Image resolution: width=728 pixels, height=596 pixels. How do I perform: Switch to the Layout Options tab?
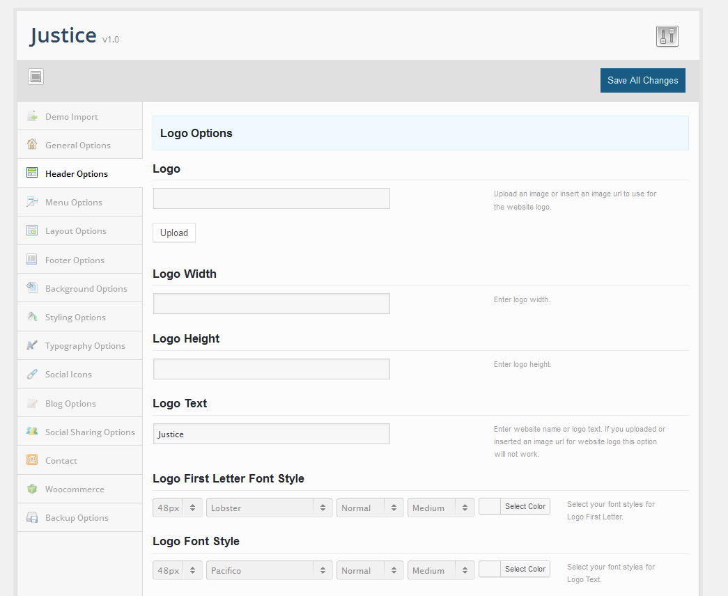76,231
